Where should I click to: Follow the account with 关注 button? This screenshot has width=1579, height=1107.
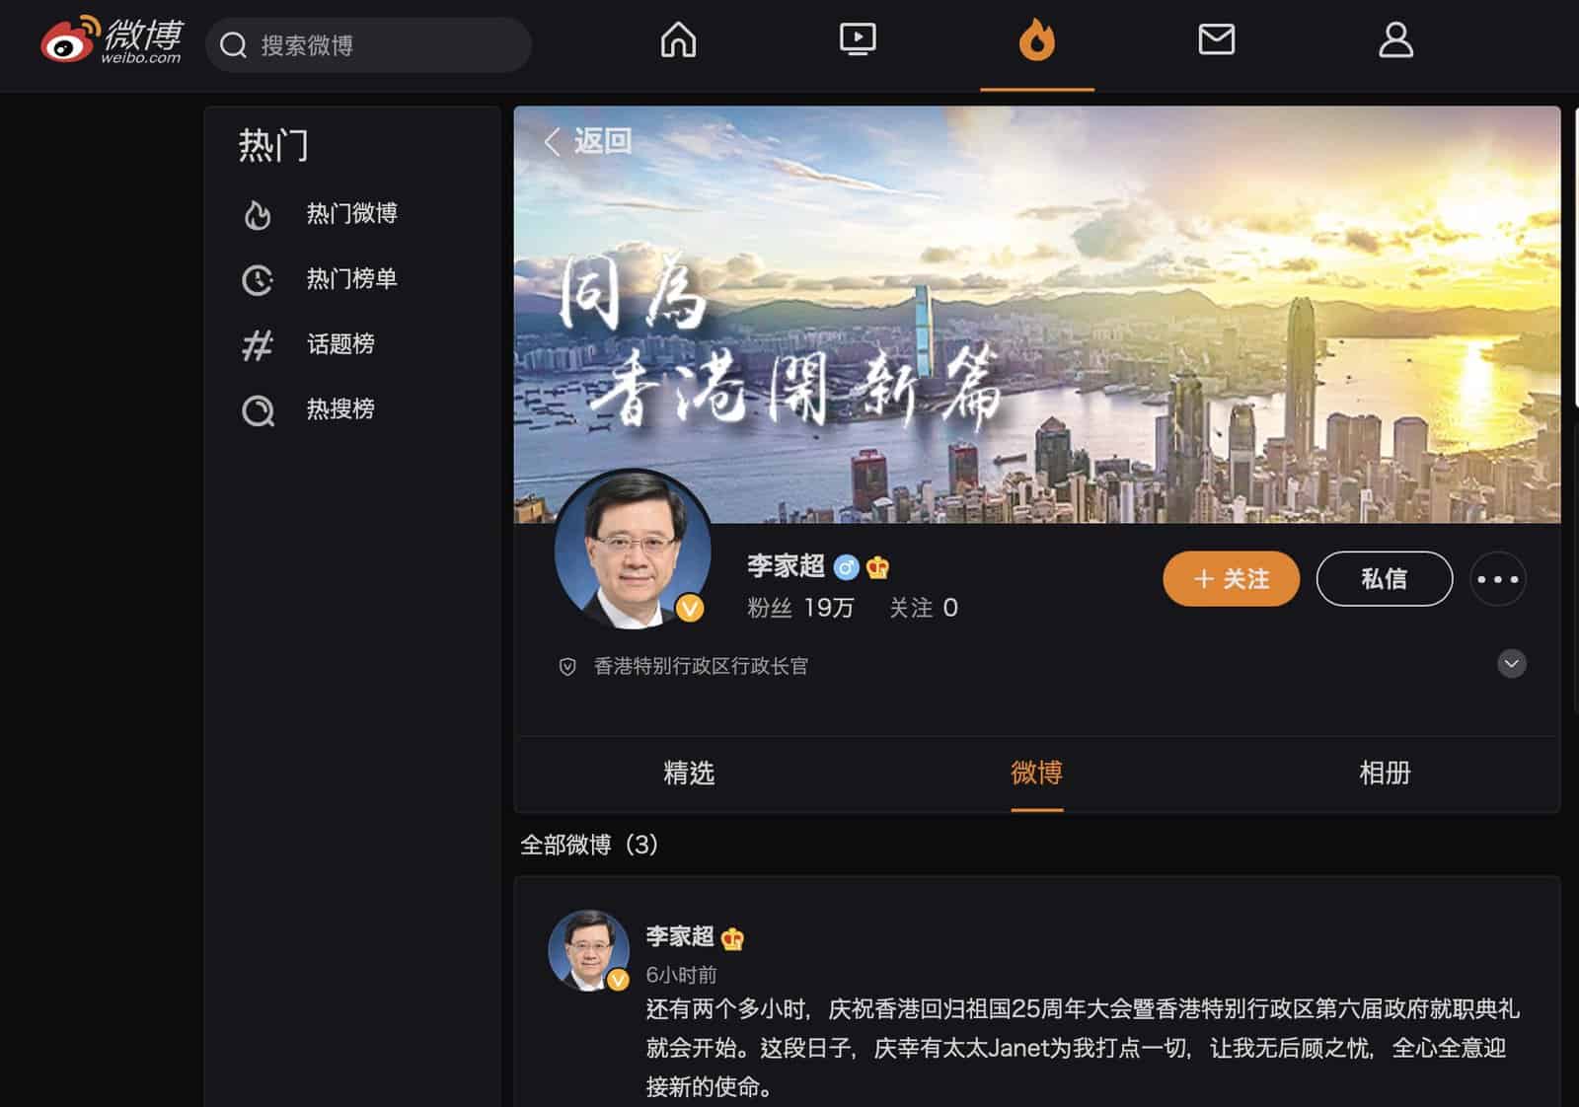(x=1231, y=579)
